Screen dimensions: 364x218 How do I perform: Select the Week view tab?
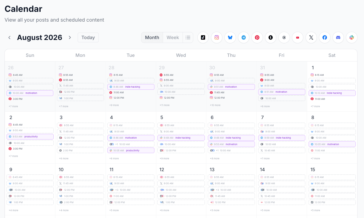173,38
